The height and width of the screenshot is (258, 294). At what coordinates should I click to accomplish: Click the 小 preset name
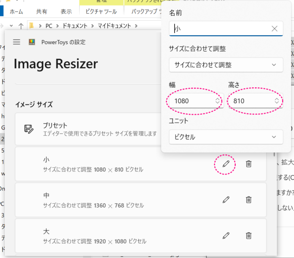pos(46,160)
